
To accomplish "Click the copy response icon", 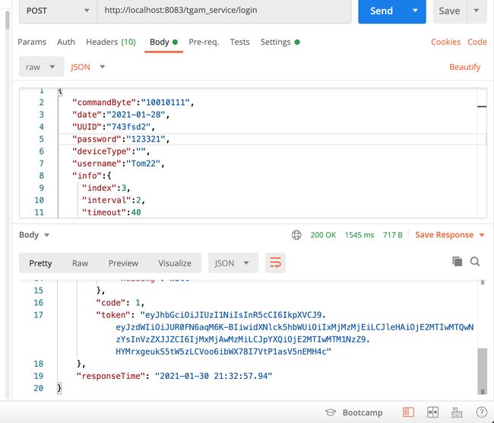I will coord(457,262).
